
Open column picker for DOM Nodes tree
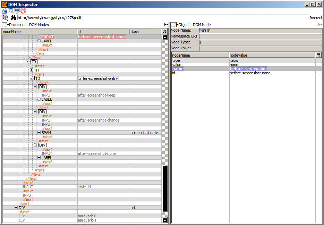click(x=164, y=32)
